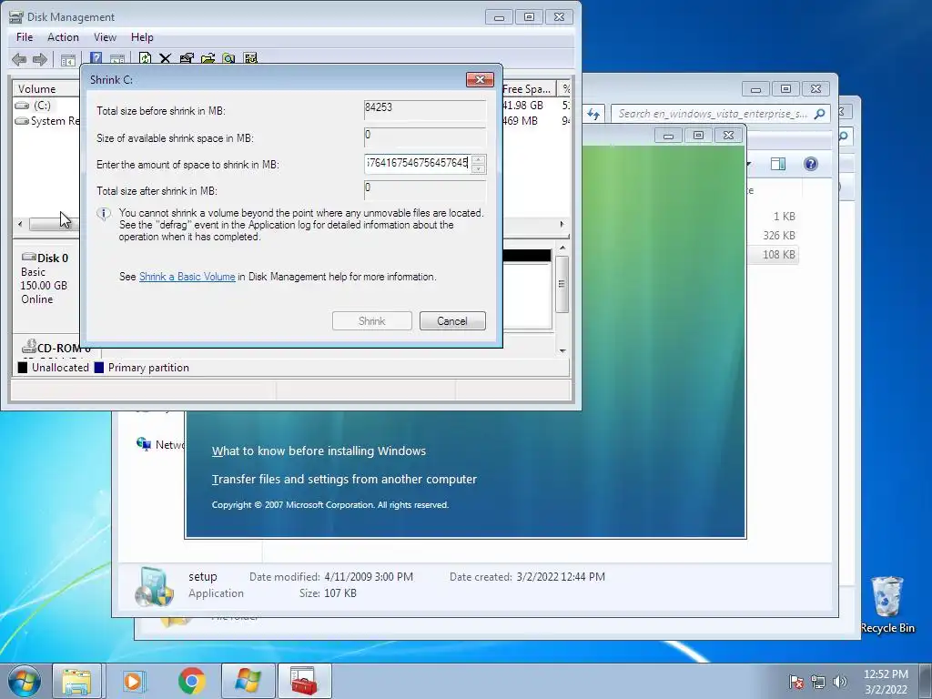Click the magnifier search toolbar icon
Image resolution: width=932 pixels, height=699 pixels.
[x=228, y=58]
